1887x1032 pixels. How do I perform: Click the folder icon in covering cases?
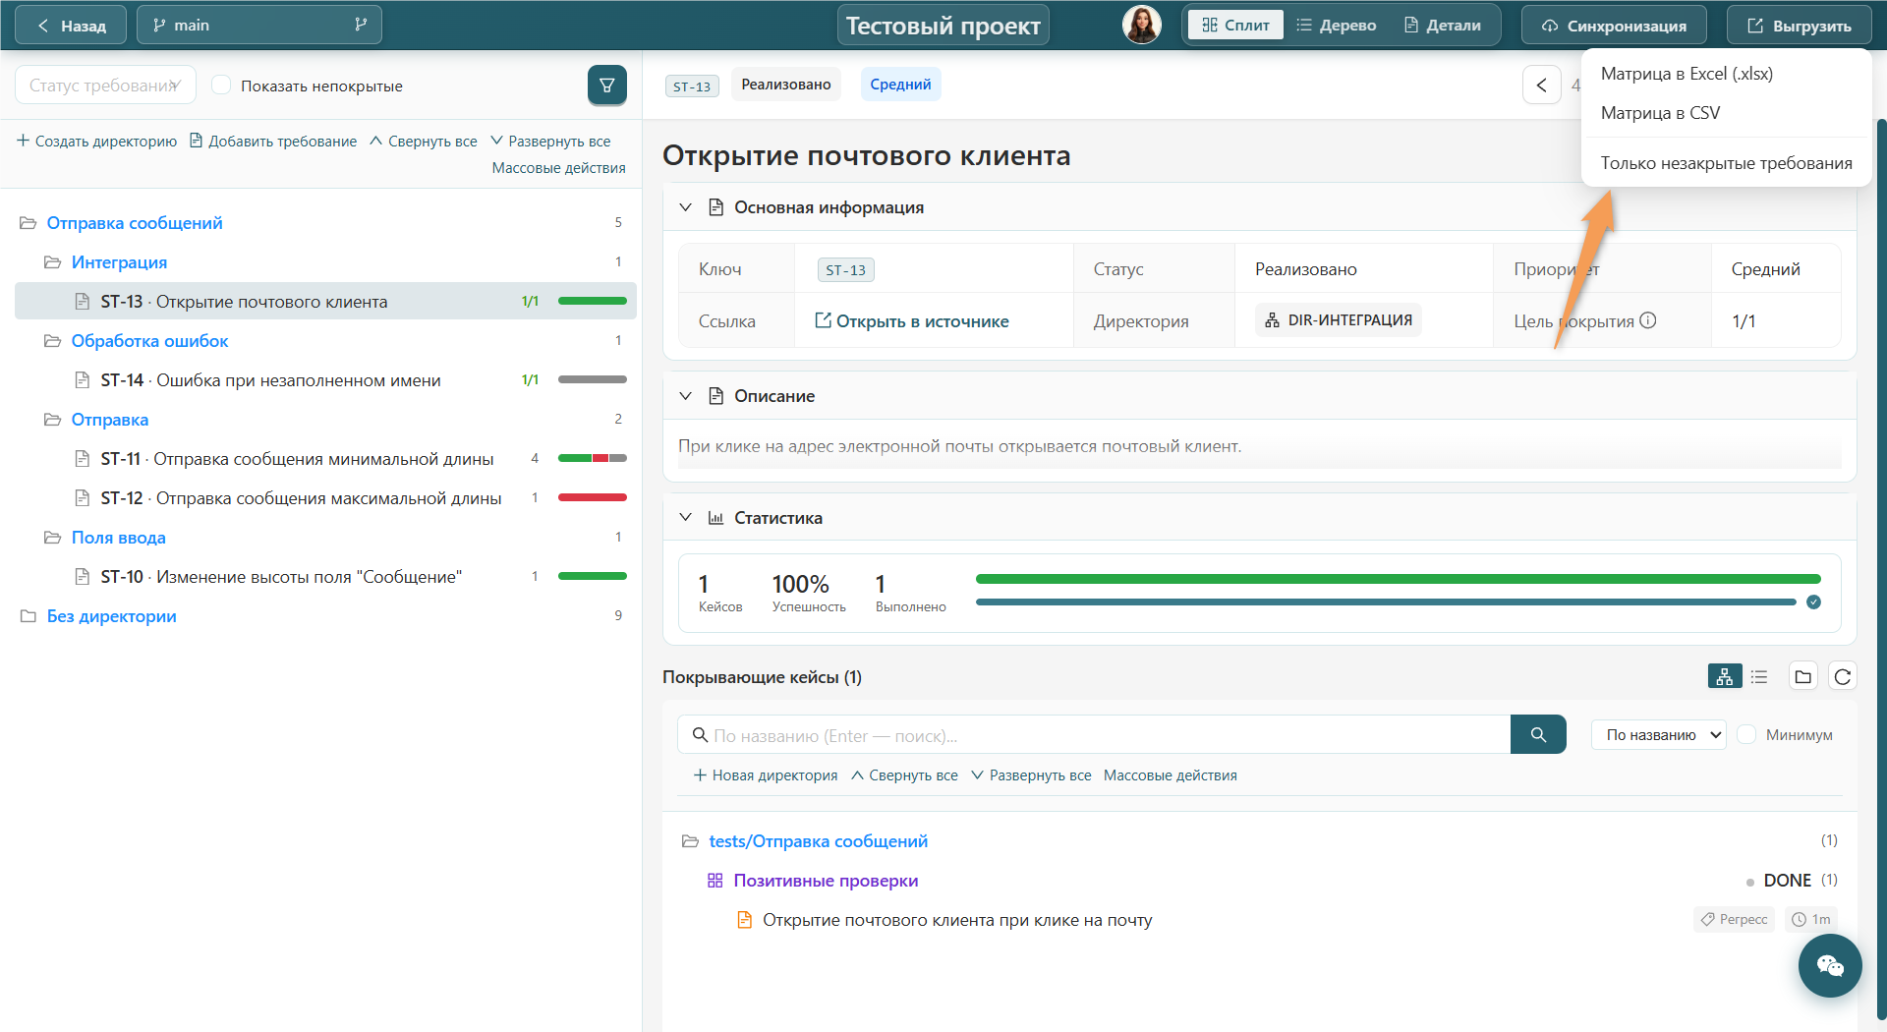[x=1802, y=676]
